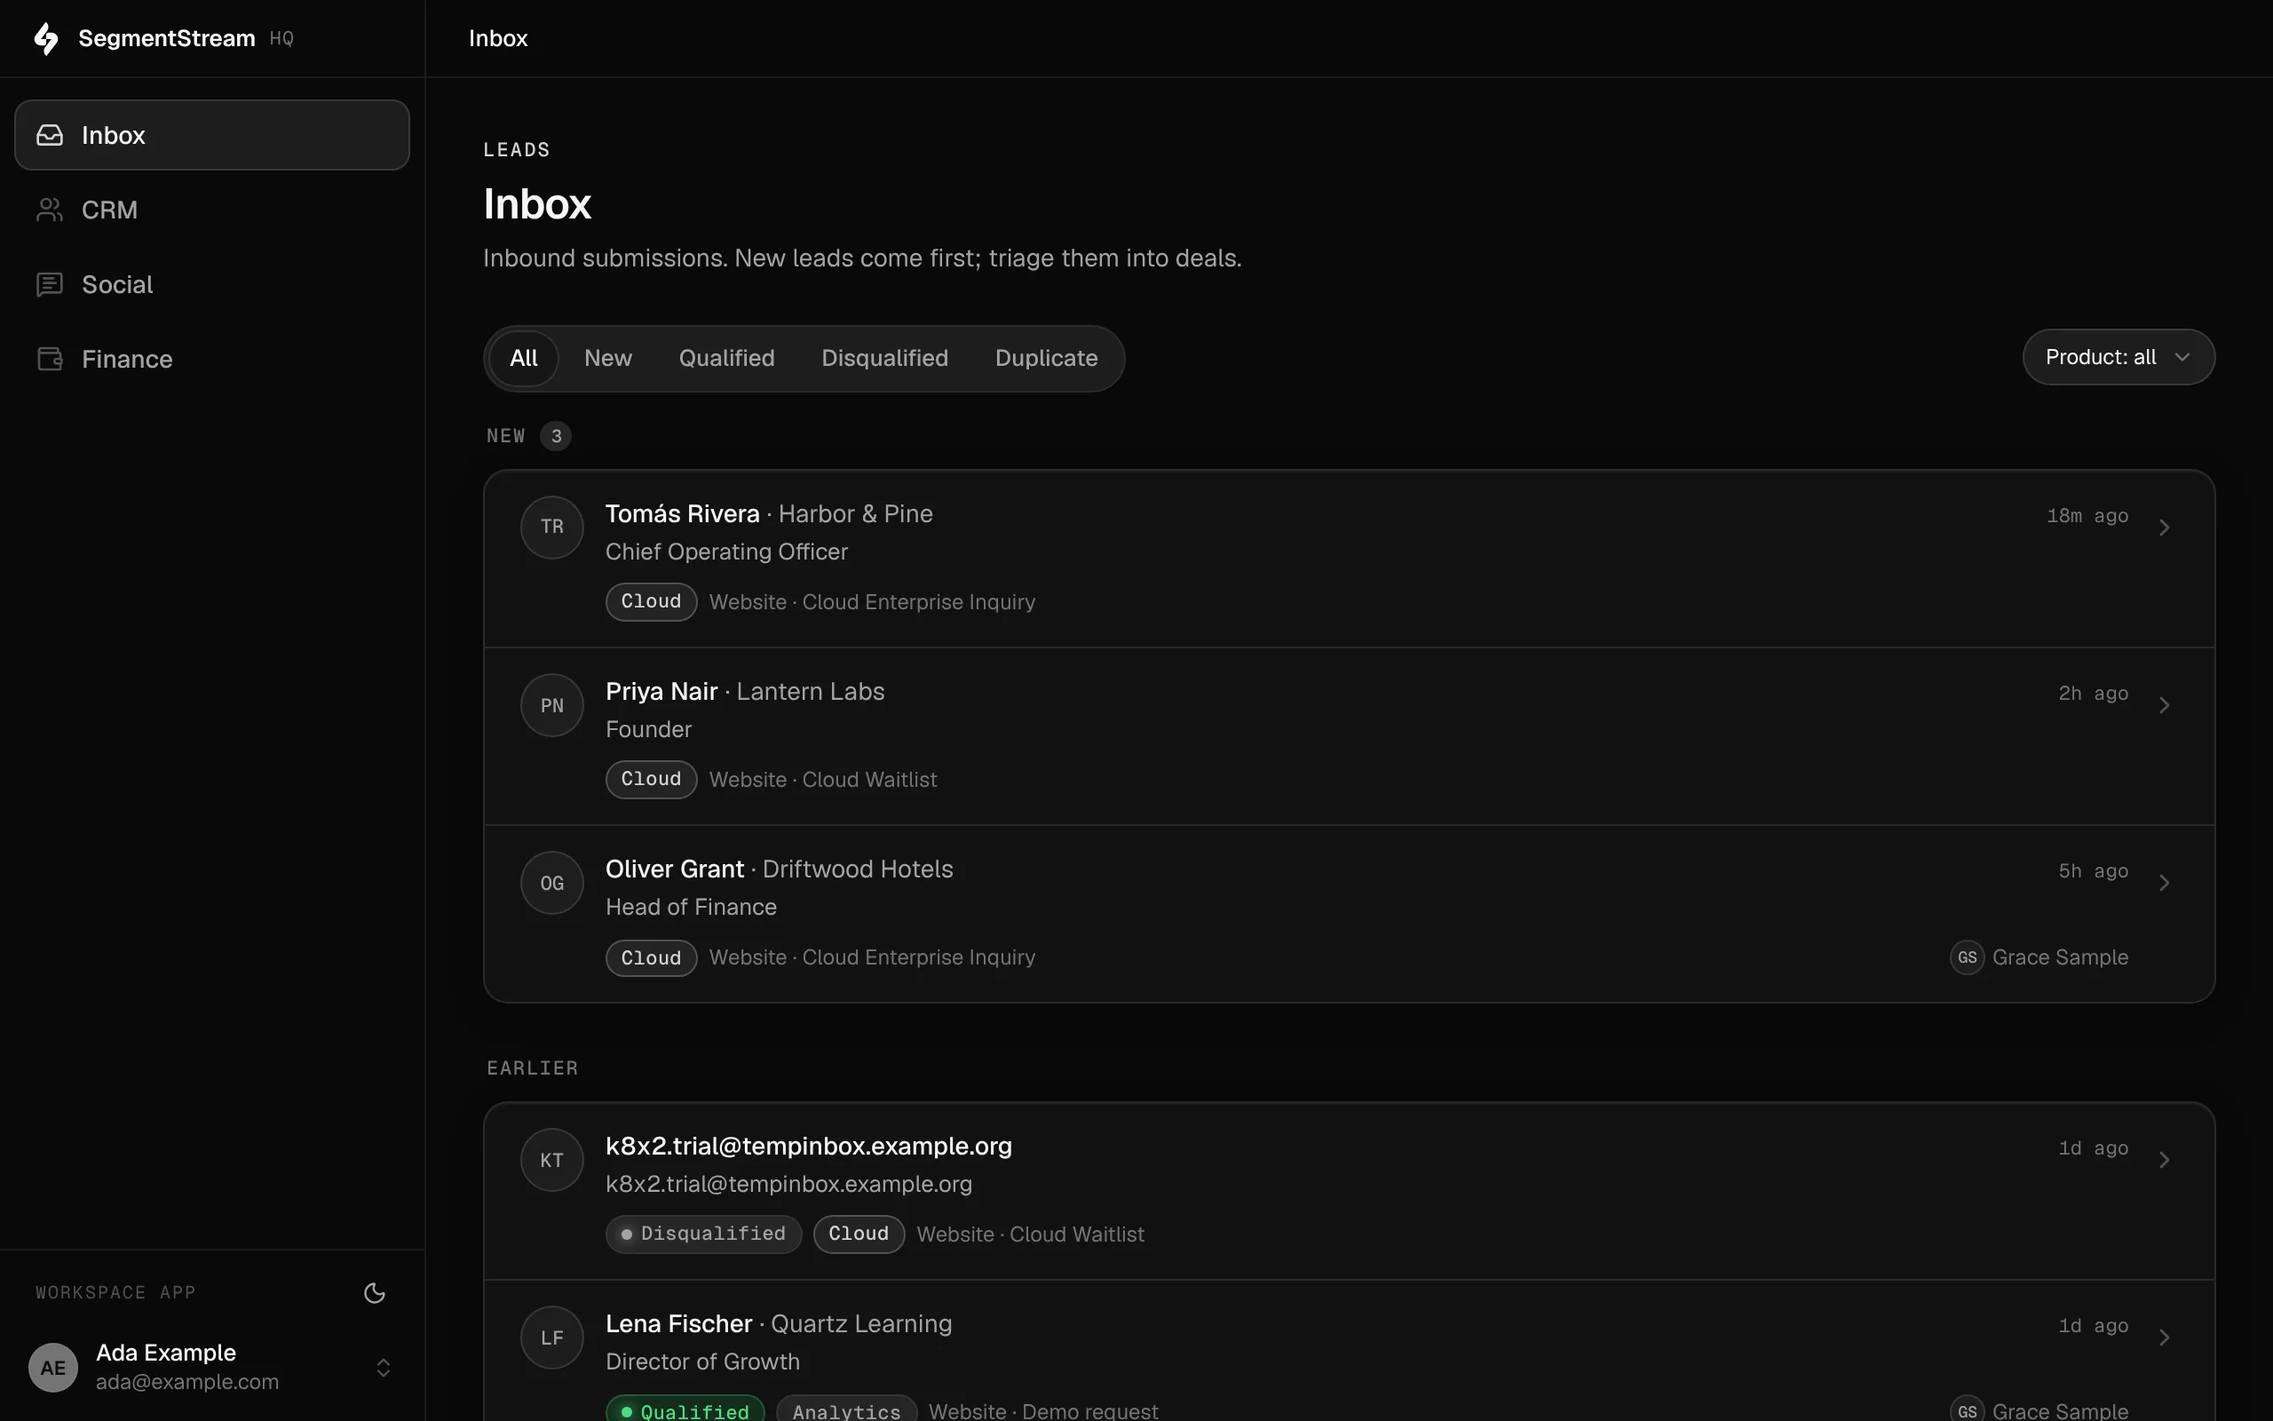Switch to the Qualified filter tab

click(727, 358)
